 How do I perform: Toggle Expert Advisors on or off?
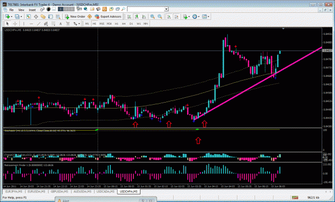point(108,17)
